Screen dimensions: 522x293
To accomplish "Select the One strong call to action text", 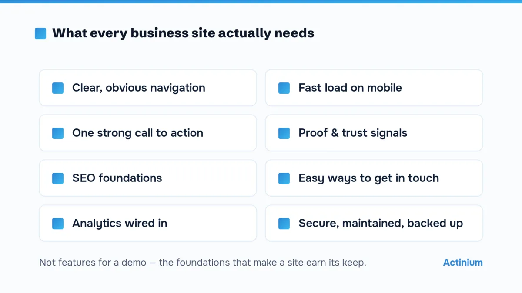I will point(137,133).
